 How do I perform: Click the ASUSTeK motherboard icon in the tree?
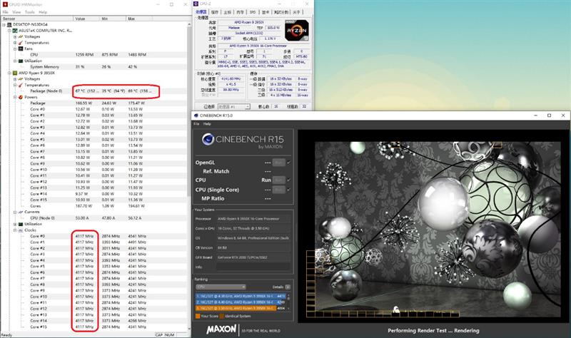[15, 31]
